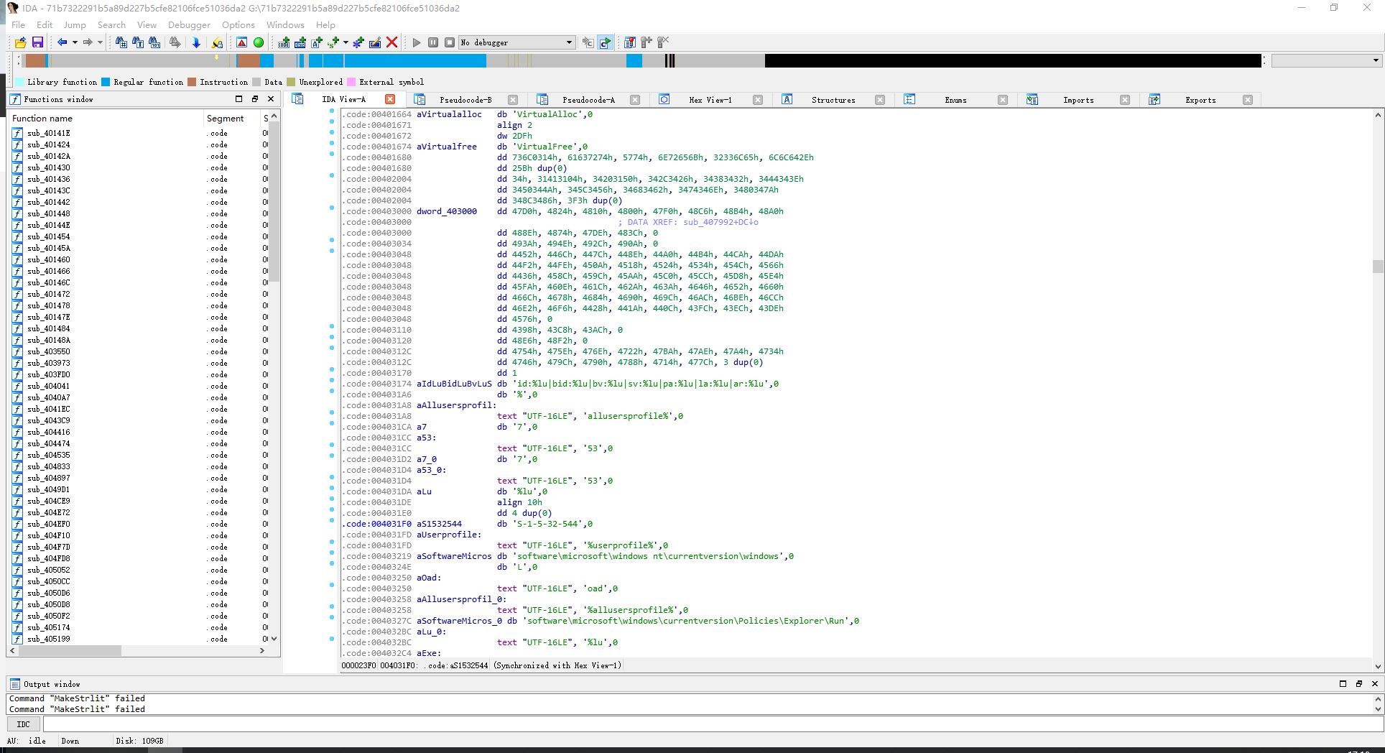Image resolution: width=1385 pixels, height=753 pixels.
Task: Open dropdown at right of navigation band
Action: 1375,60
